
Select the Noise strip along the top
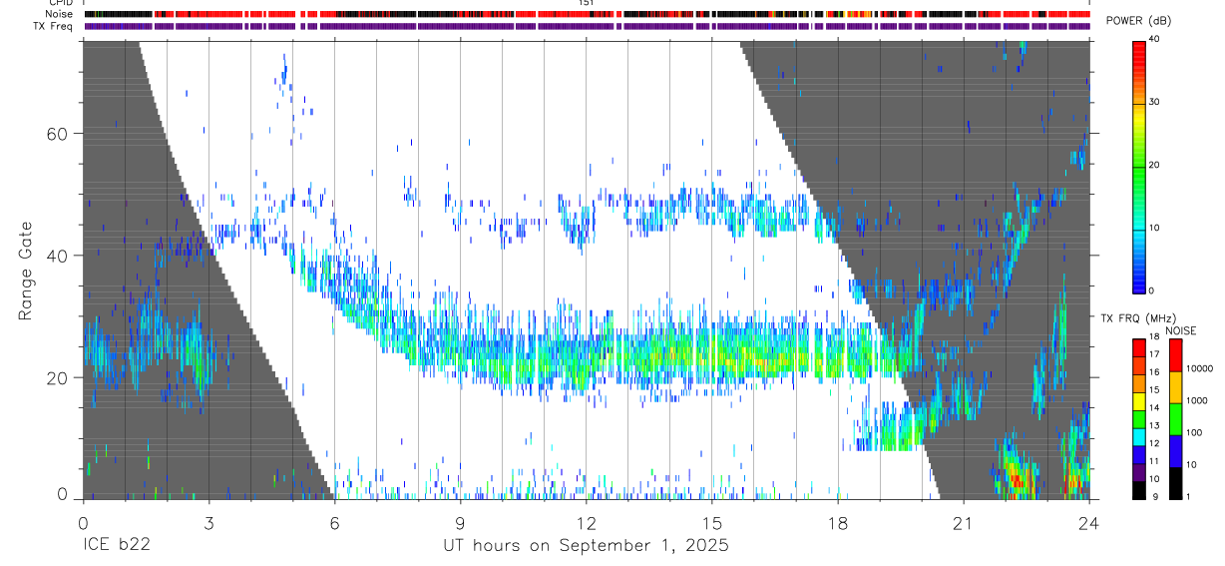click(x=587, y=14)
